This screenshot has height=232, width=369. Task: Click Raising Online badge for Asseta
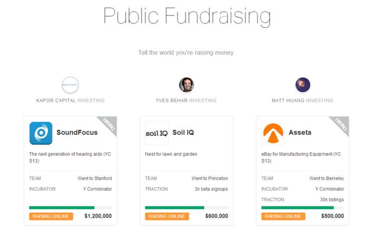click(x=283, y=216)
